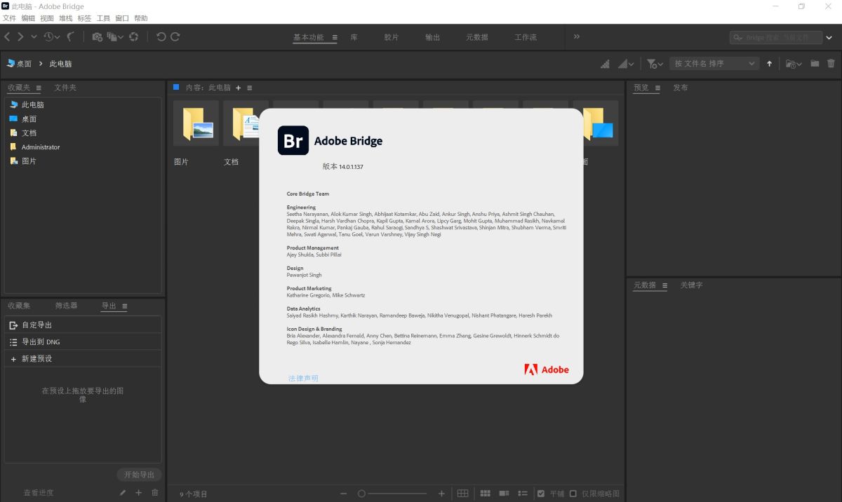Screen dimensions: 842x502
Task: Switch to details view icon
Action: point(504,494)
